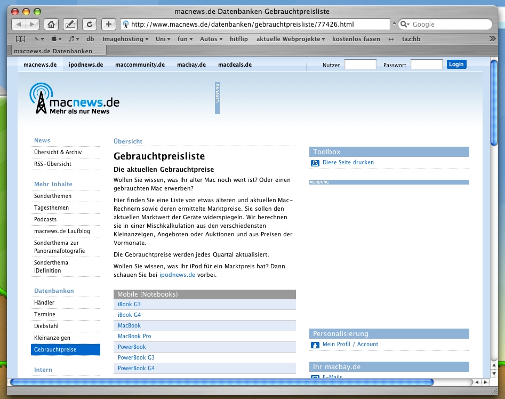
Task: Open Podcasts sidebar entry
Action: click(45, 219)
